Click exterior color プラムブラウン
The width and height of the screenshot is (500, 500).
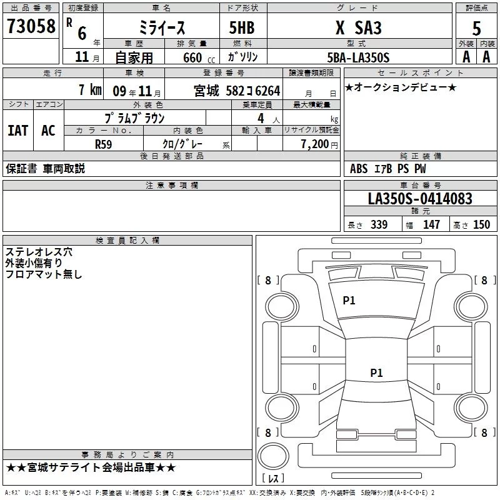pos(134,118)
